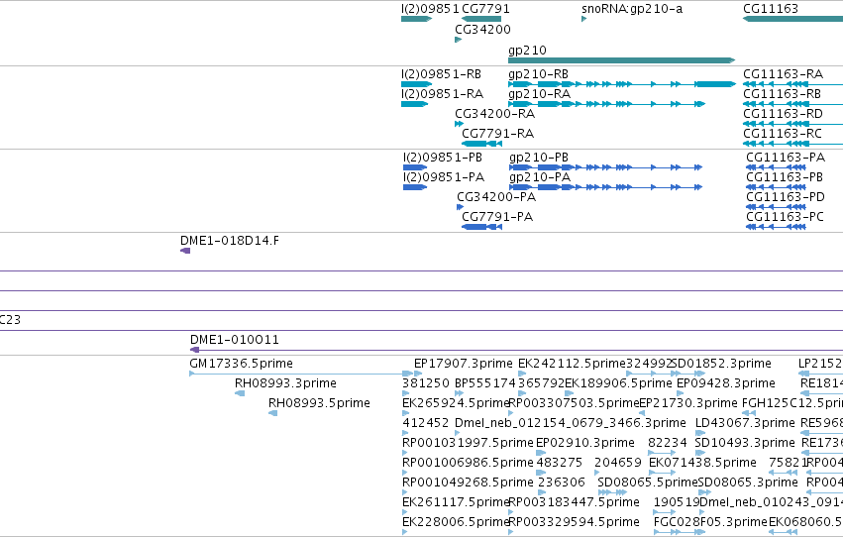This screenshot has height=537, width=843.
Task: Click the RH08993.3prime EST marker
Action: tap(240, 393)
